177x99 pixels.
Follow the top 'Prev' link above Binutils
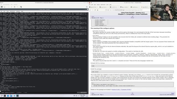coord(93,16)
